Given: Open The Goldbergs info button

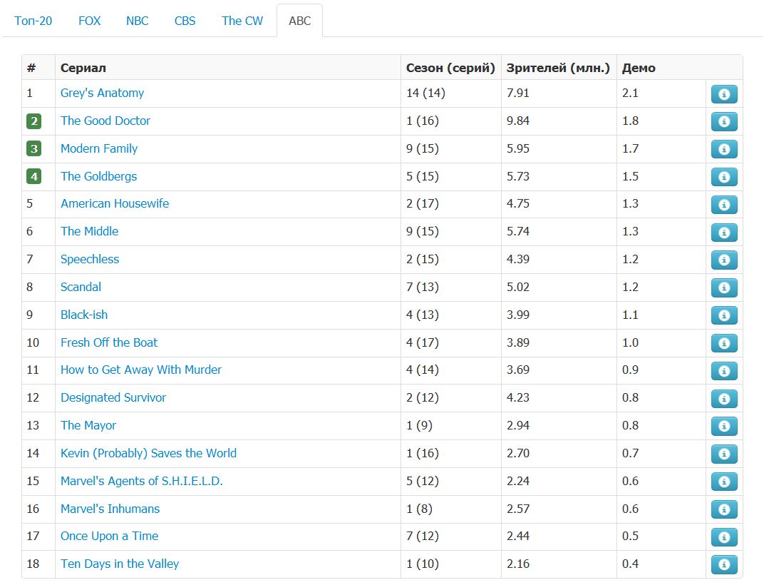Looking at the screenshot, I should coord(724,177).
